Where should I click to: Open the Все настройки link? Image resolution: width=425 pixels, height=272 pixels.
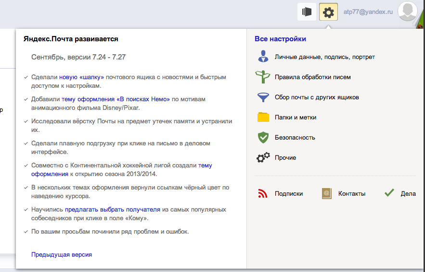[280, 39]
